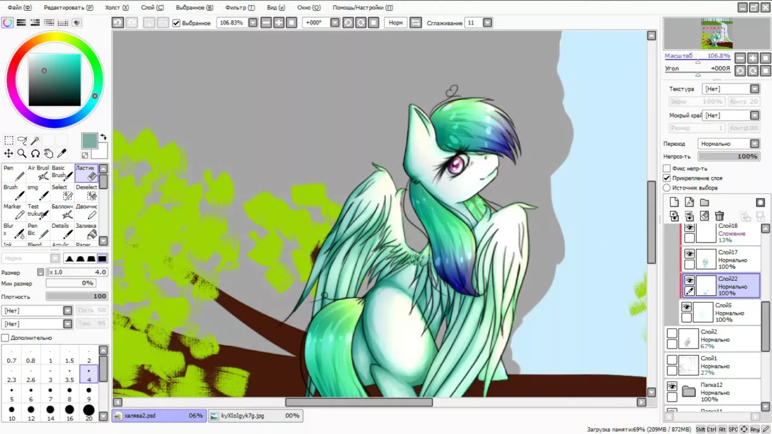
Task: Zoom in with the plus button in toolbar
Action: pyautogui.click(x=279, y=23)
